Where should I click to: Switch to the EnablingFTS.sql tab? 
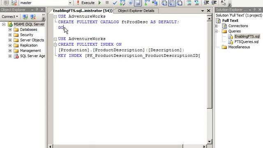click(83, 11)
